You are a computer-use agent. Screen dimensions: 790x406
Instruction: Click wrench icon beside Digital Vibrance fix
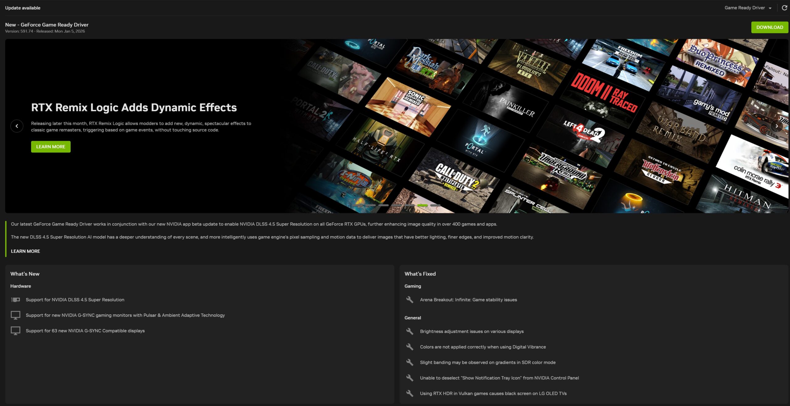point(410,347)
